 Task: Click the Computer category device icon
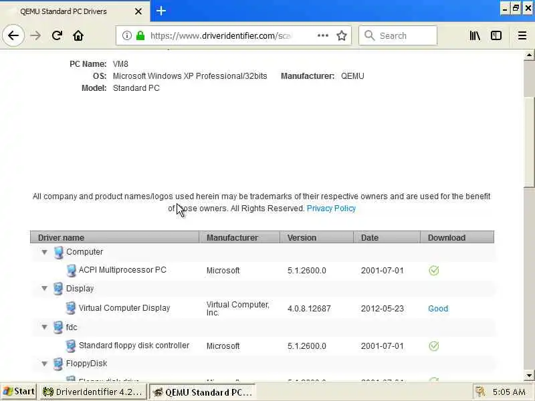click(x=58, y=253)
